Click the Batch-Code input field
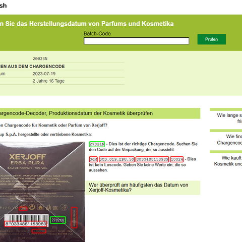The image size is (242, 242). click(x=136, y=41)
